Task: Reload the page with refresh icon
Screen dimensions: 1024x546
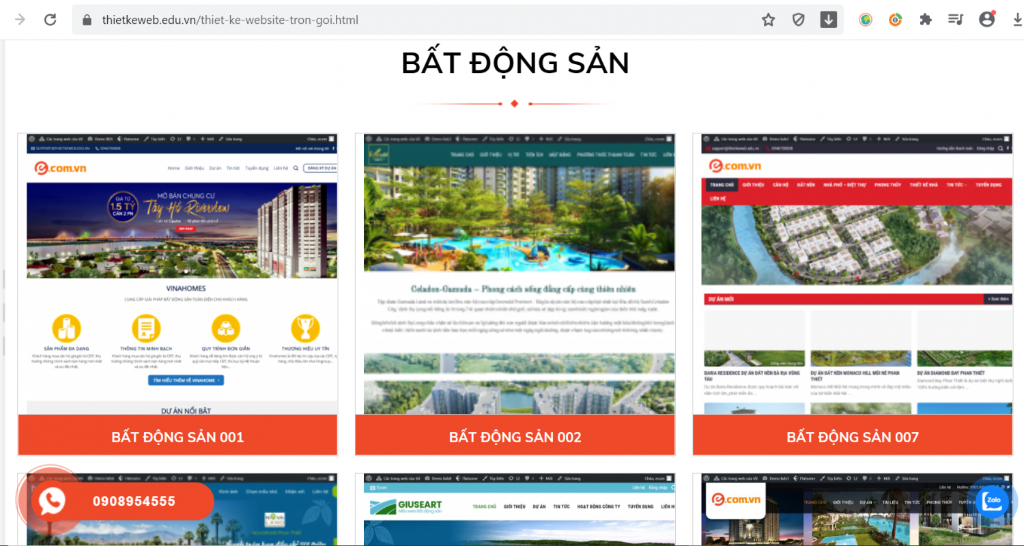Action: pyautogui.click(x=50, y=20)
